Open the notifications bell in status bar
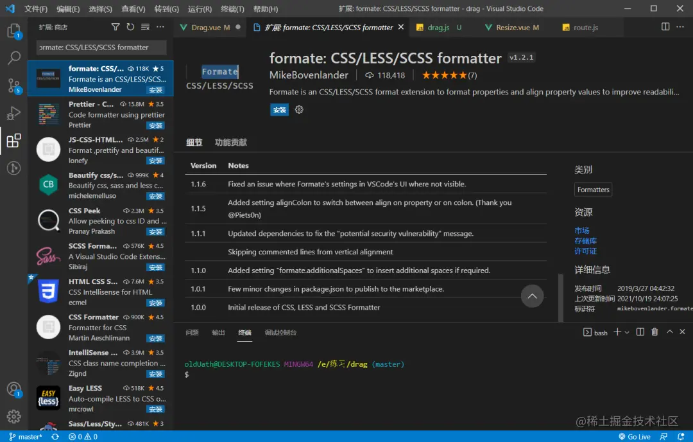 [x=681, y=437]
